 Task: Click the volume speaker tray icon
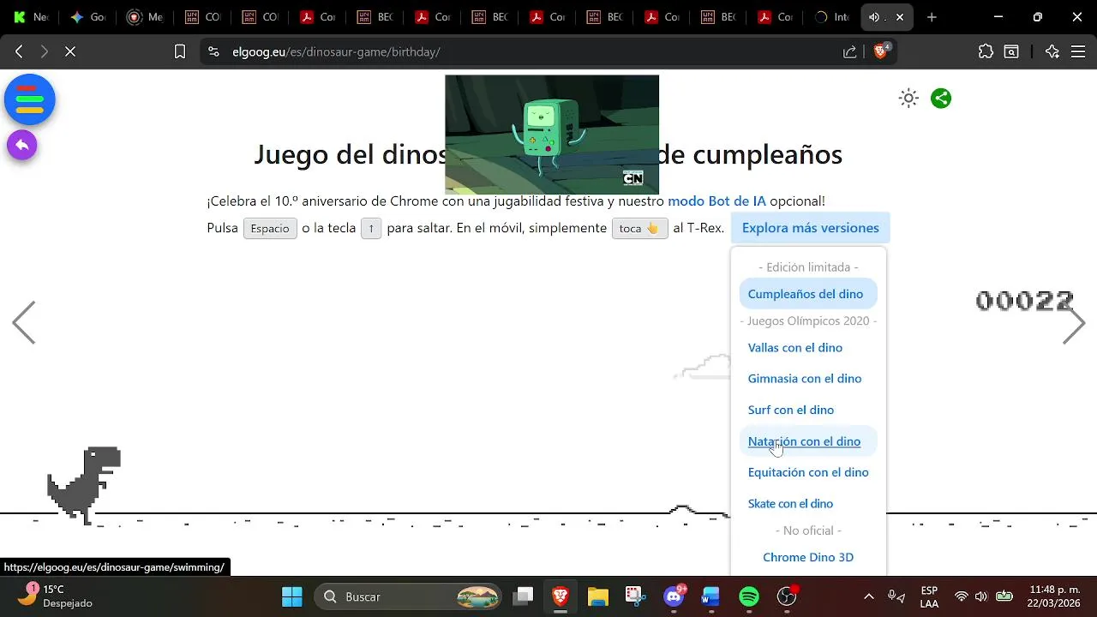point(981,596)
